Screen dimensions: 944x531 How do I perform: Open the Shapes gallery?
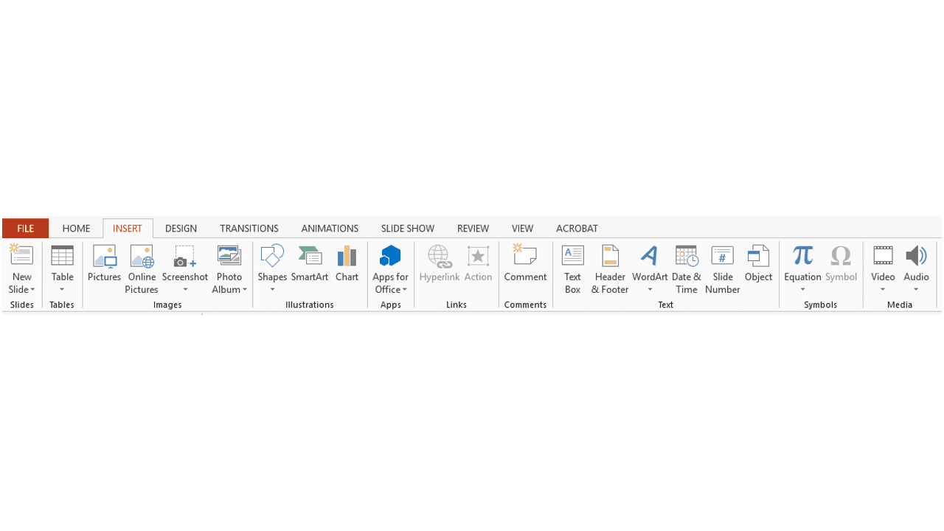click(272, 267)
